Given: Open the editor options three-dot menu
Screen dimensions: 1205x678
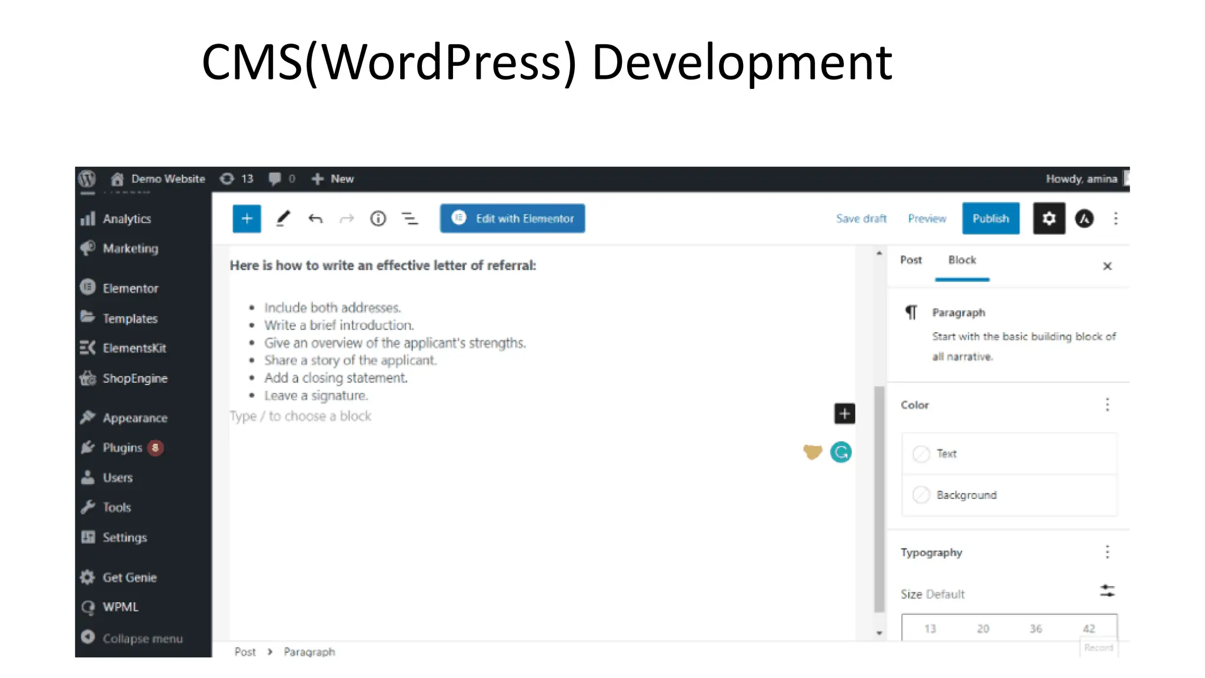Looking at the screenshot, I should point(1116,218).
